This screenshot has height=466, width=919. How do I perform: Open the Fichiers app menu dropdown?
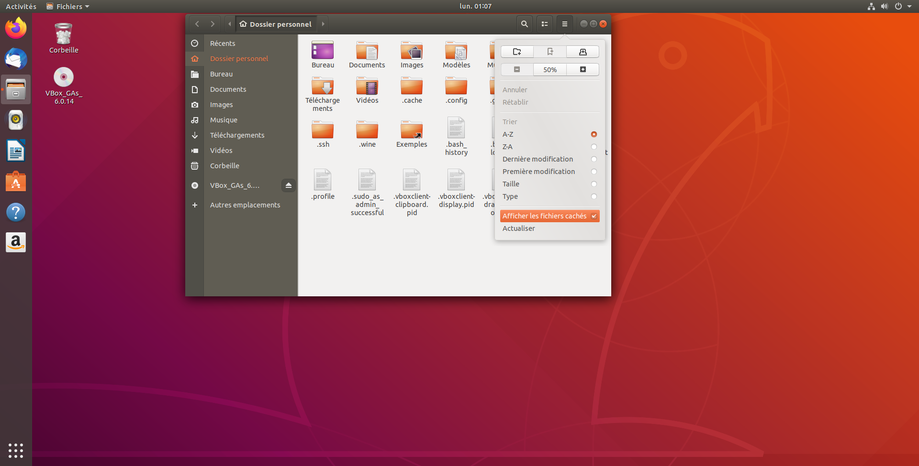pyautogui.click(x=68, y=6)
